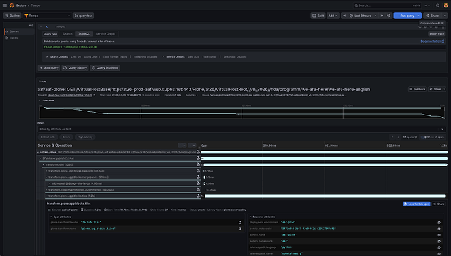Image resolution: width=451 pixels, height=256 pixels.
Task: Open span link icon for parsexml row
Action: 198,171
